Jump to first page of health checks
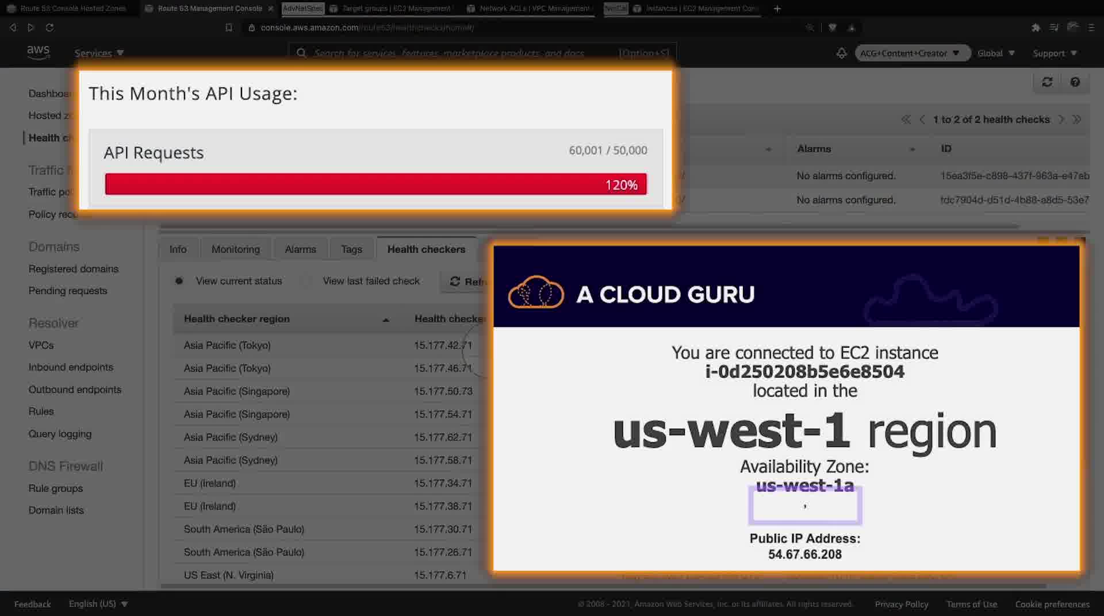 (906, 120)
